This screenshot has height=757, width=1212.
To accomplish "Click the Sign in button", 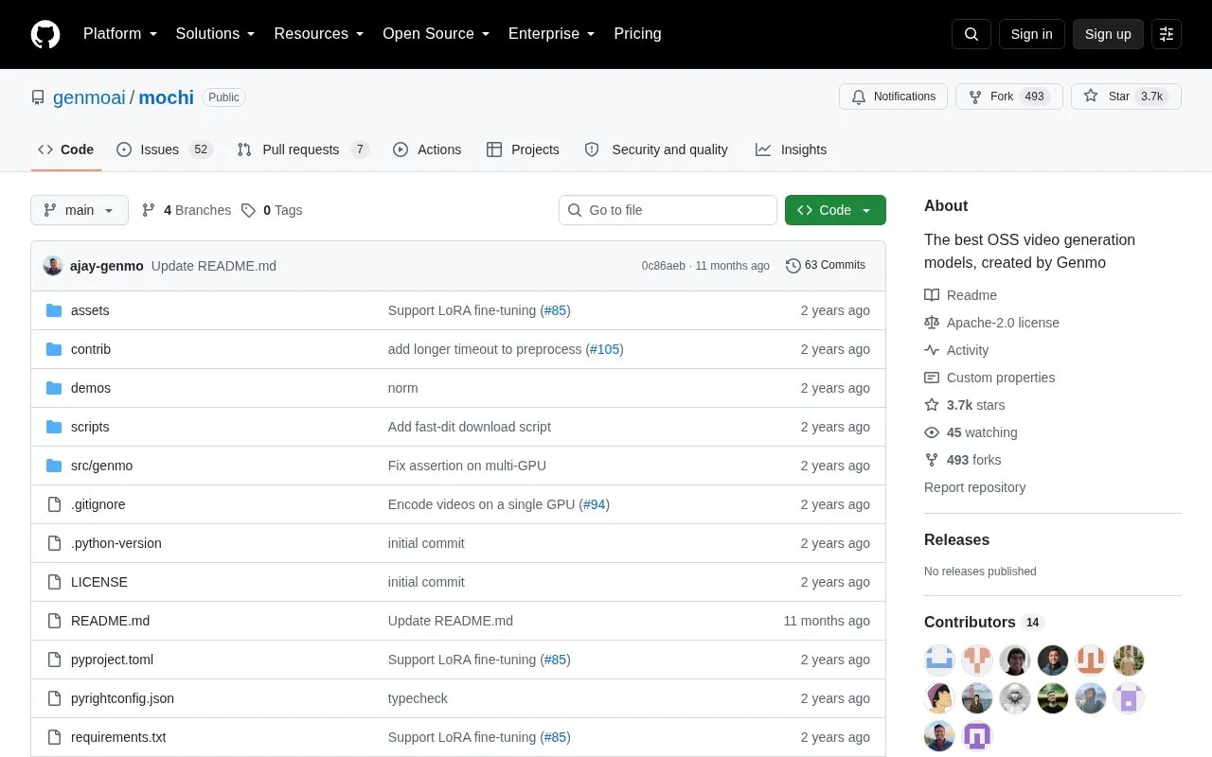I will (x=1031, y=34).
